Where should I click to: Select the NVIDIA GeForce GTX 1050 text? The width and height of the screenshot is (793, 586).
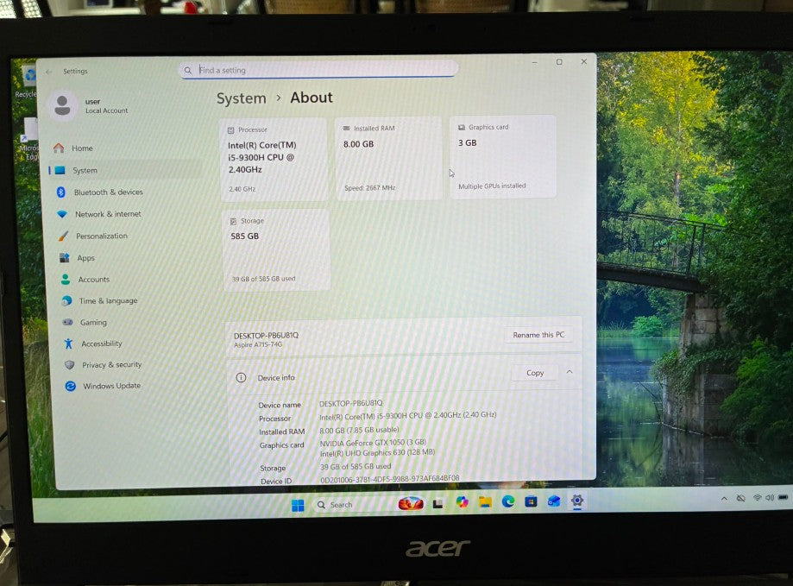(x=374, y=443)
